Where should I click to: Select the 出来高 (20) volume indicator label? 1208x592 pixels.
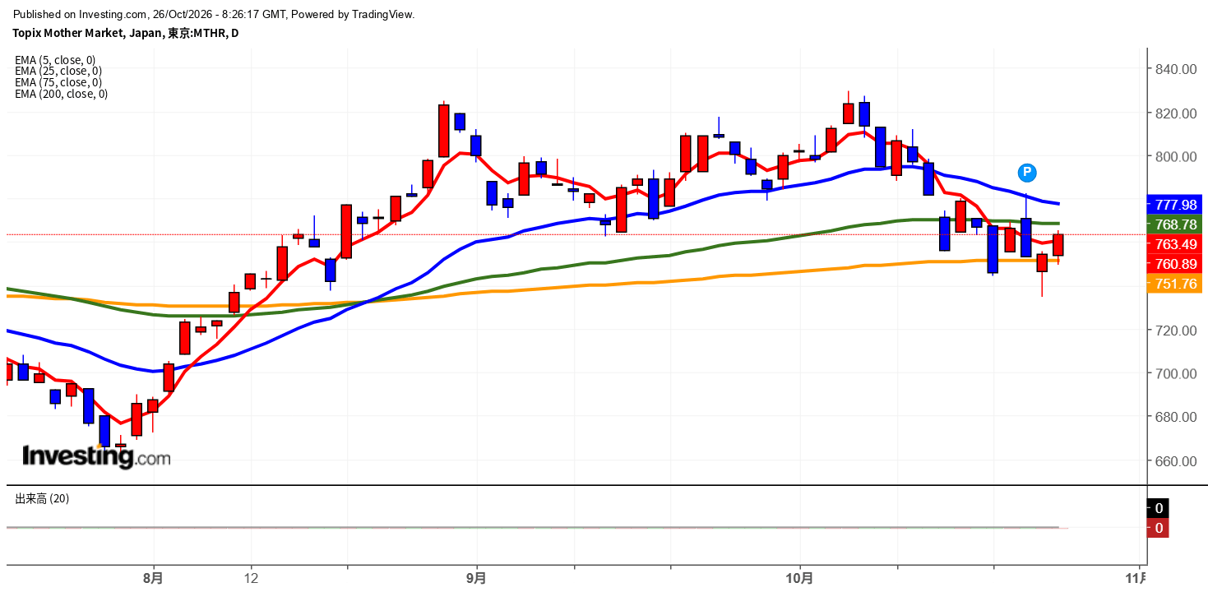point(42,498)
